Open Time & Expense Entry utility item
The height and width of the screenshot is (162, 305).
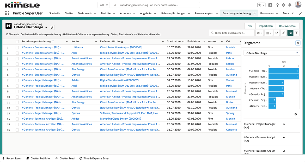coord(94,158)
